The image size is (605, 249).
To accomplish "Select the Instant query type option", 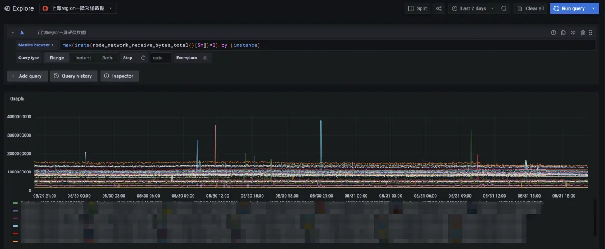I will [83, 58].
